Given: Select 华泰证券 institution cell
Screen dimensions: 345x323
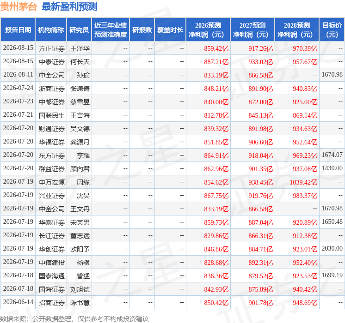Looking at the screenshot, I should click(x=52, y=223).
